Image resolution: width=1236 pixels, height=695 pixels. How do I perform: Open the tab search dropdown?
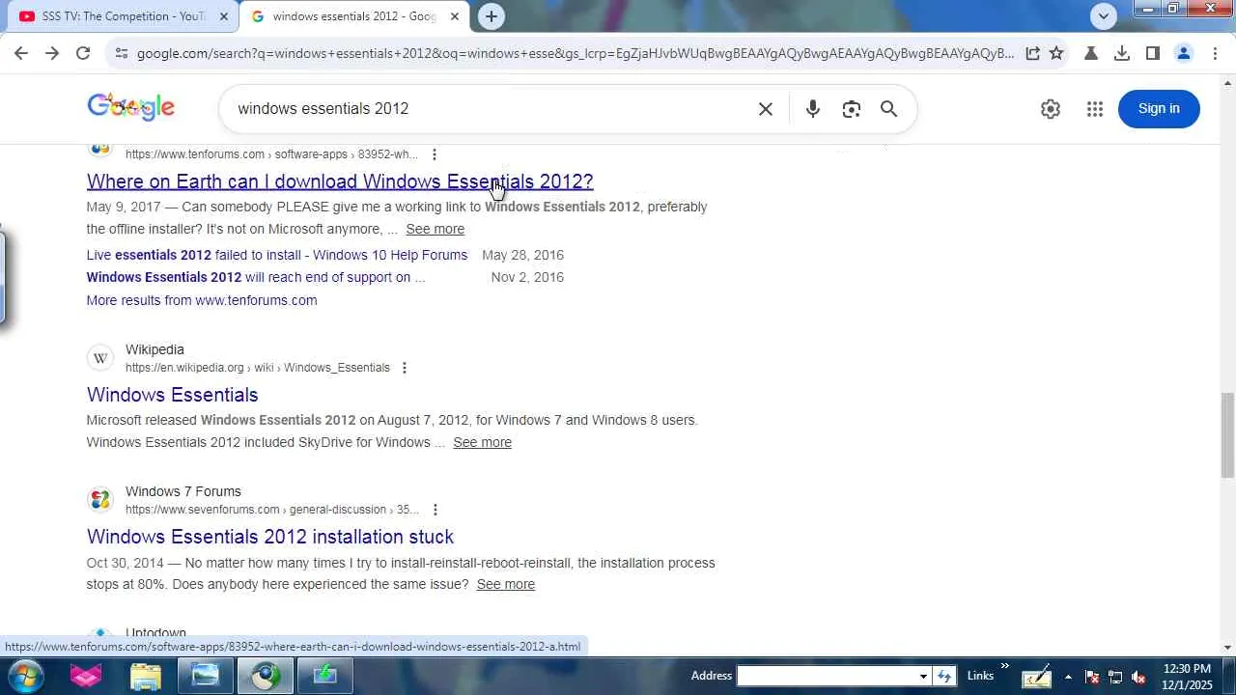click(x=1104, y=15)
